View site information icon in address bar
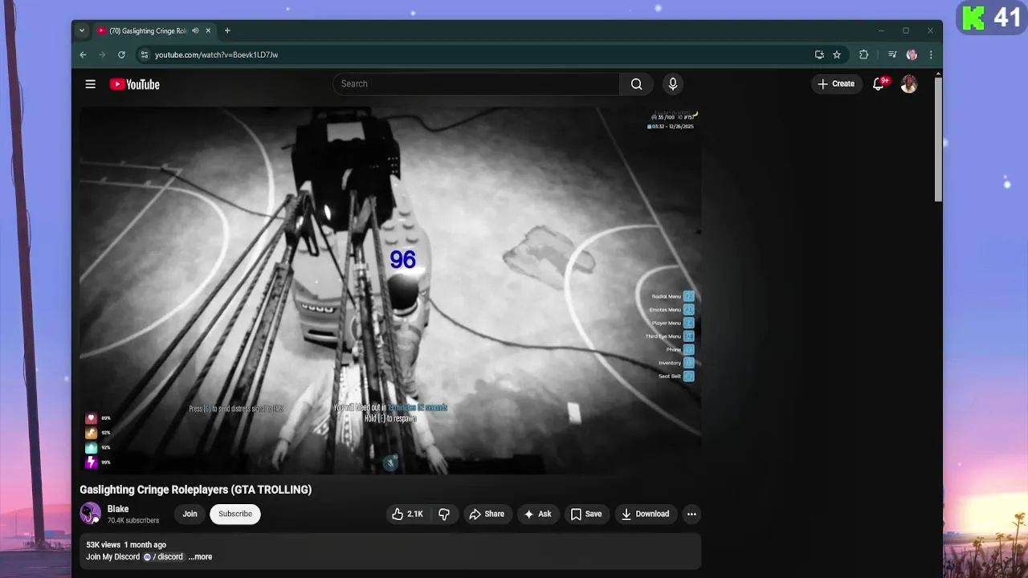Viewport: 1028px width, 578px height. (145, 55)
